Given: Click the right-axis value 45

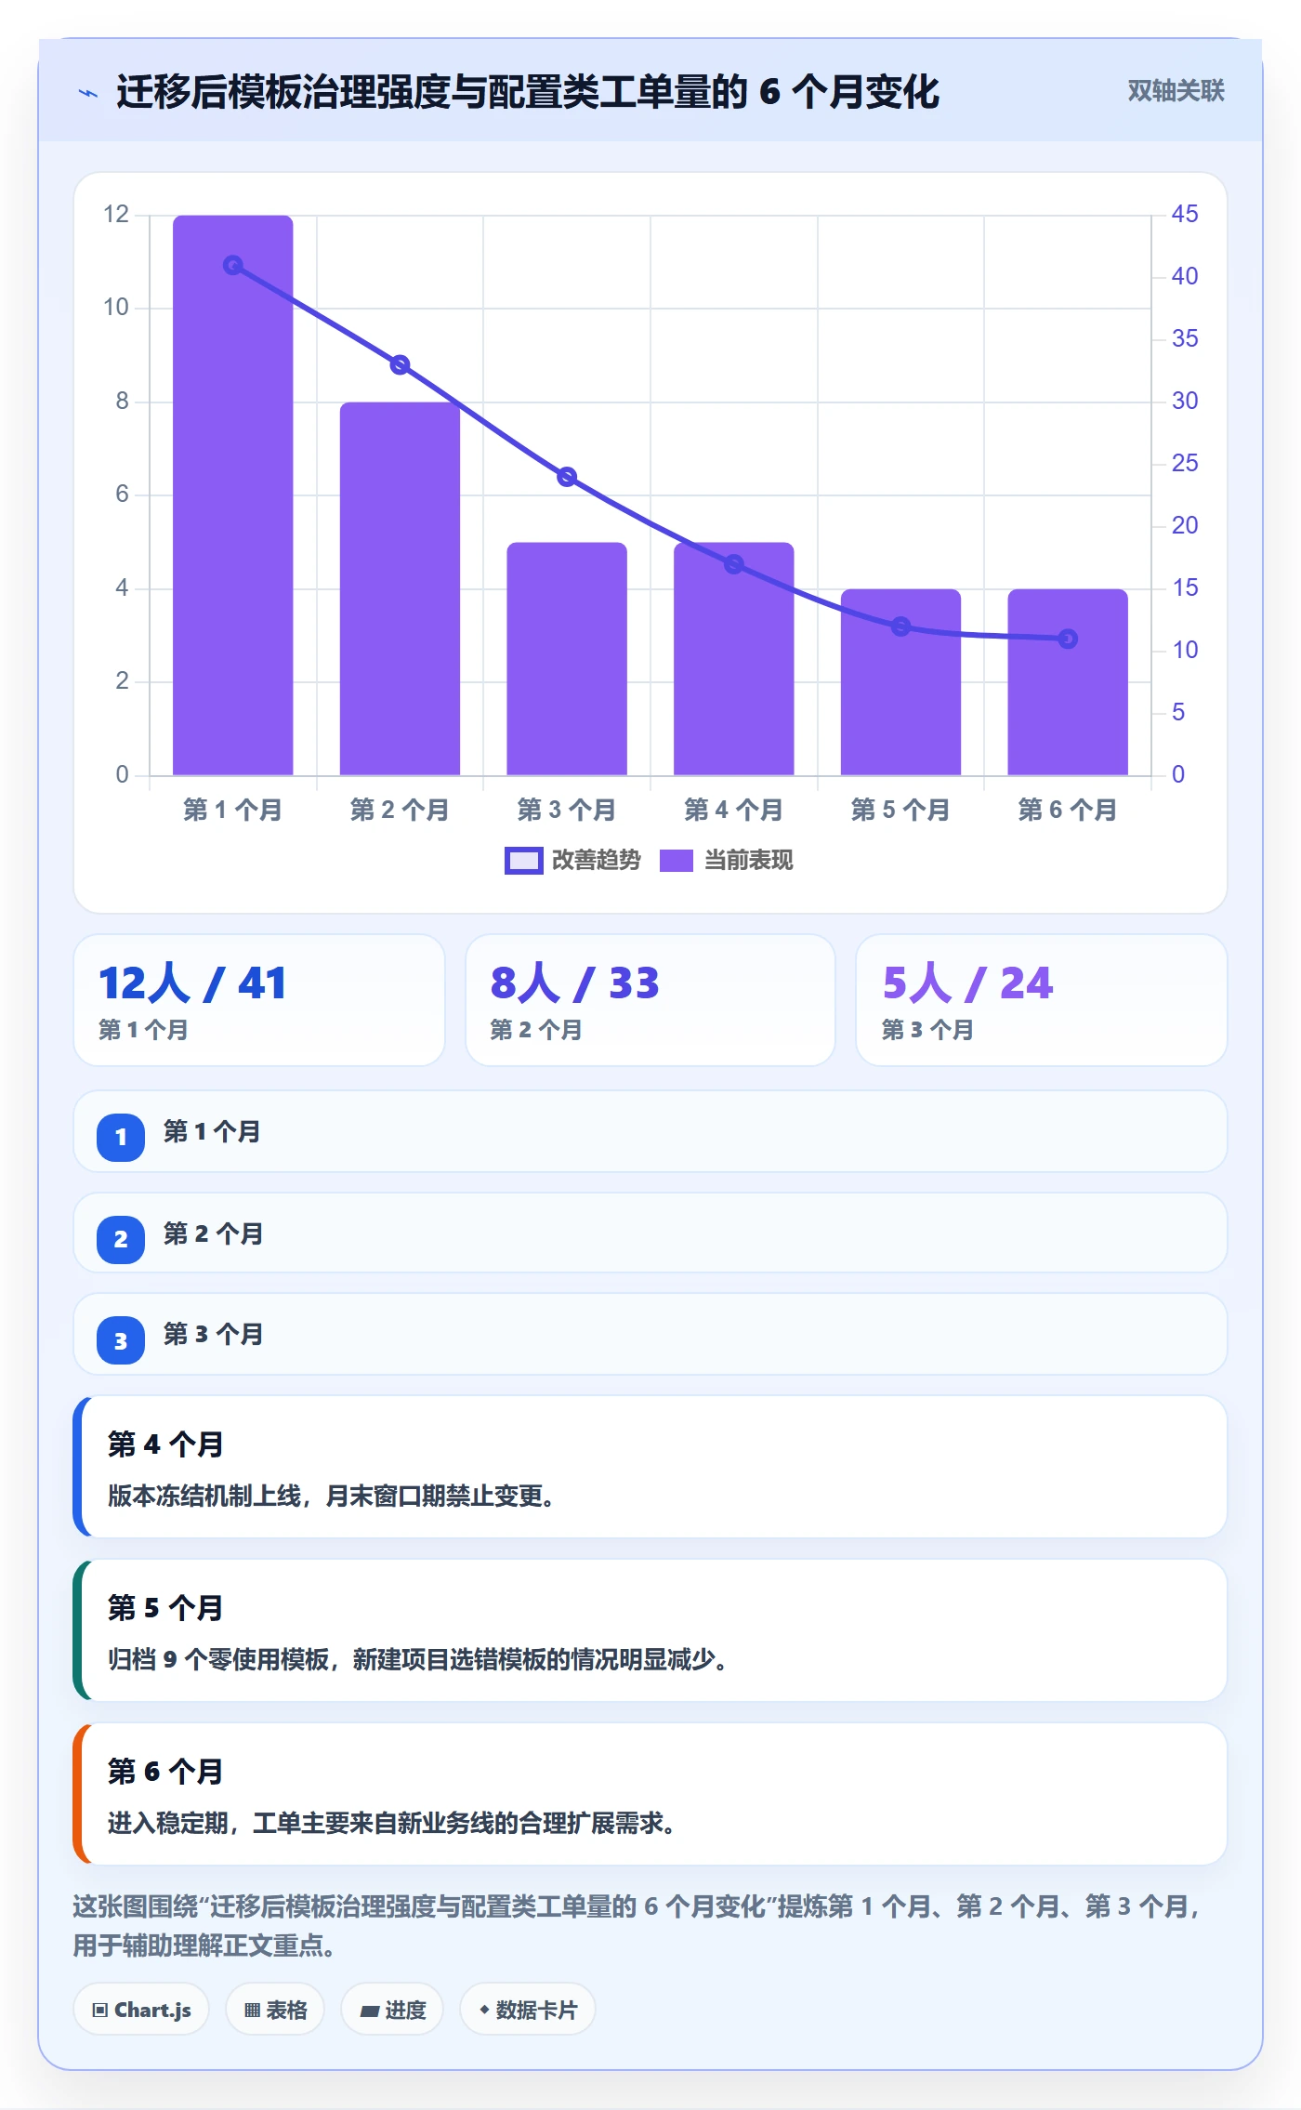Looking at the screenshot, I should pyautogui.click(x=1185, y=214).
